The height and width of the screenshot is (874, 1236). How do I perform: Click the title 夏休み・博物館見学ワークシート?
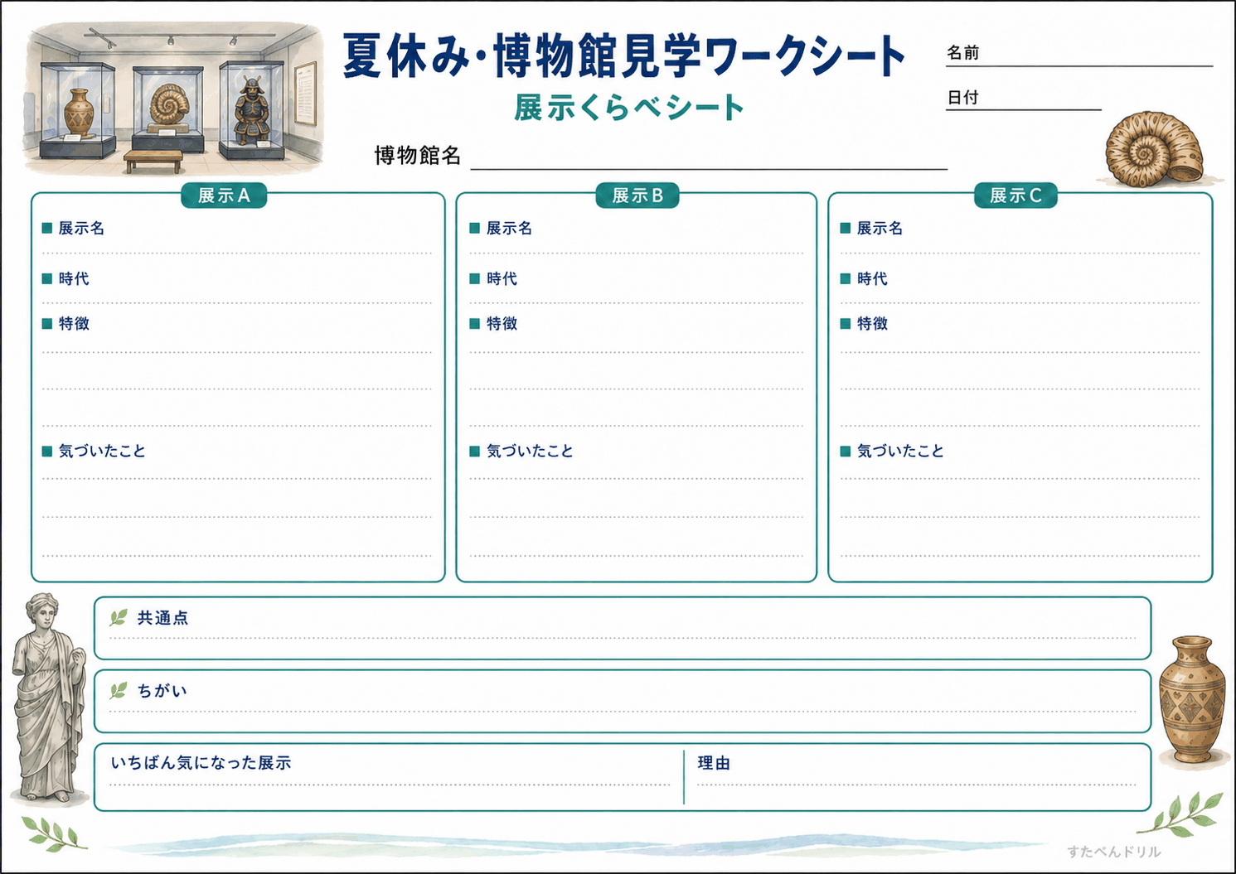[624, 57]
